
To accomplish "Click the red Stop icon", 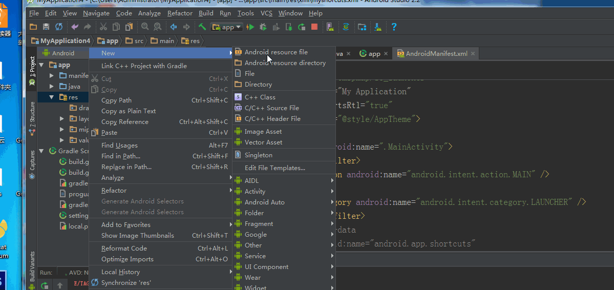I will coord(314,27).
